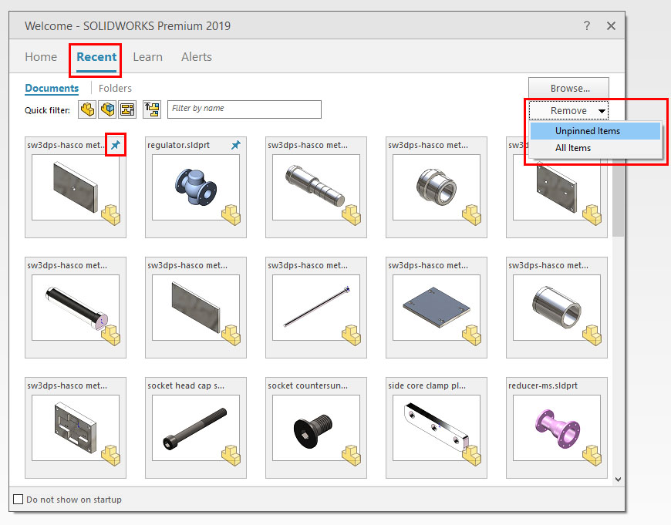Choose Unpinned Items from Remove menu
The height and width of the screenshot is (525, 671).
click(595, 131)
